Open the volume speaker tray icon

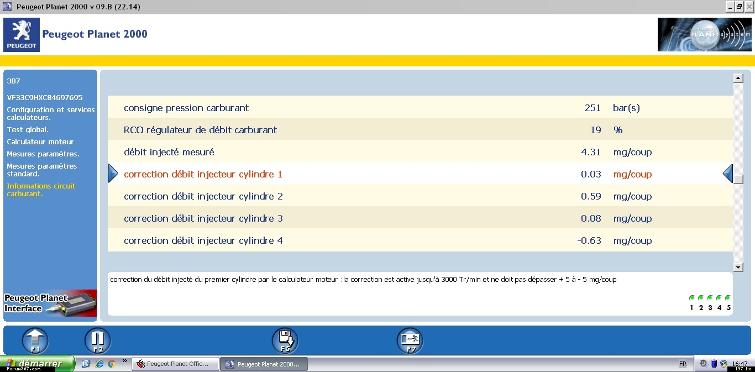pos(703,364)
